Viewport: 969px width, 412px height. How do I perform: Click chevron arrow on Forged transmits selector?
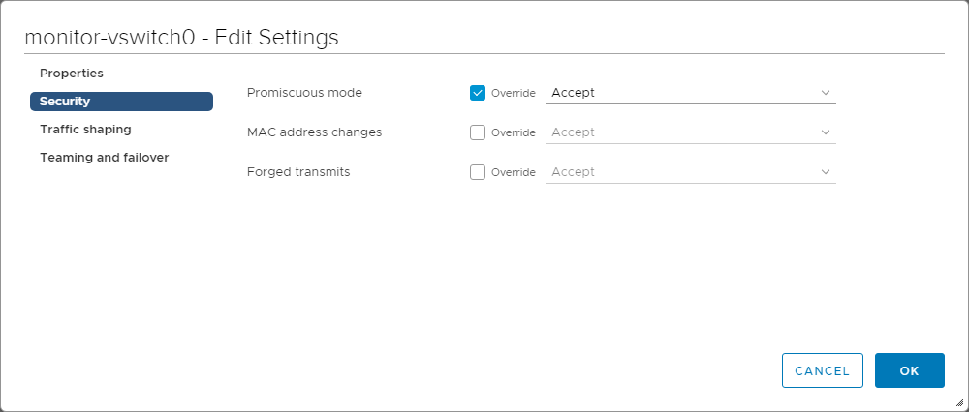826,172
